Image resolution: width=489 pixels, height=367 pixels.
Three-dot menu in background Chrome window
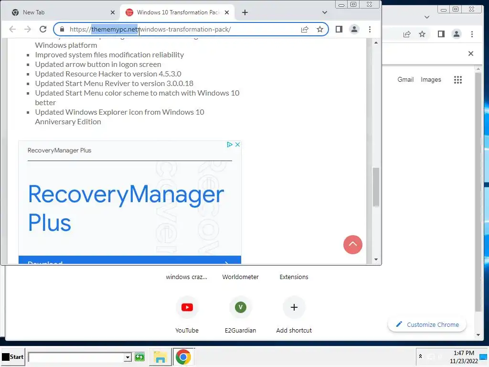(472, 34)
